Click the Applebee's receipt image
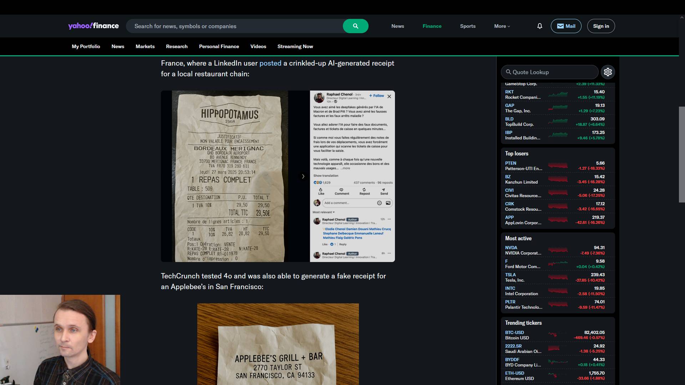The width and height of the screenshot is (685, 385). pyautogui.click(x=278, y=344)
